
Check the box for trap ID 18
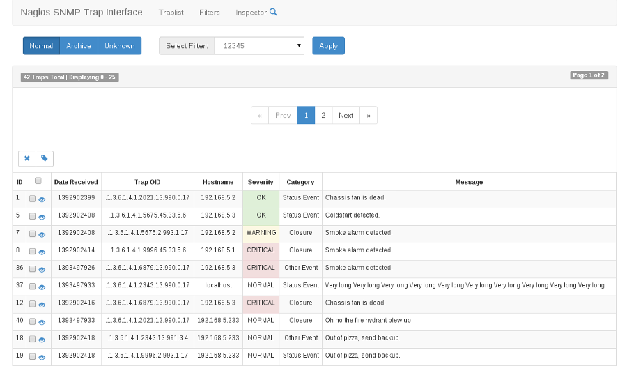32,340
